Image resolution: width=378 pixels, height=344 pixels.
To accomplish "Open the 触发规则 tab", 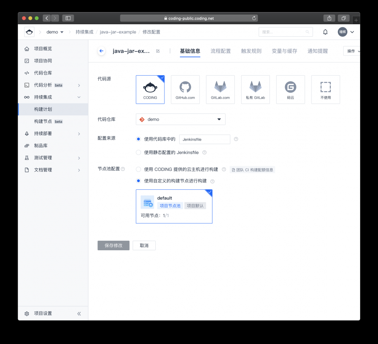I will click(x=251, y=51).
